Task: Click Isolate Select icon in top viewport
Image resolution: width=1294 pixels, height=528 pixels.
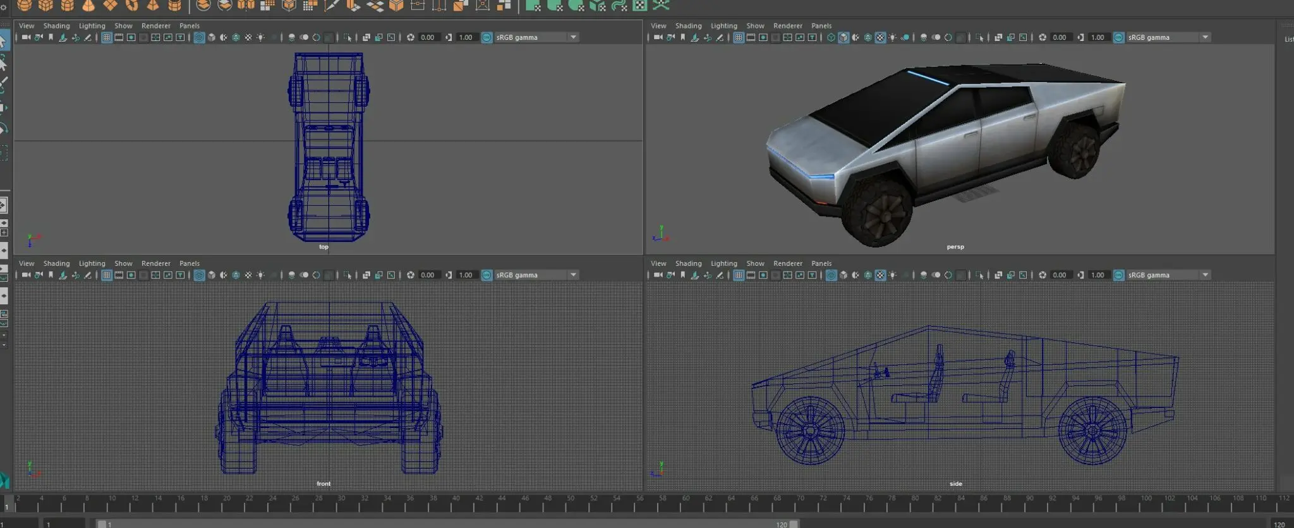Action: click(x=348, y=37)
